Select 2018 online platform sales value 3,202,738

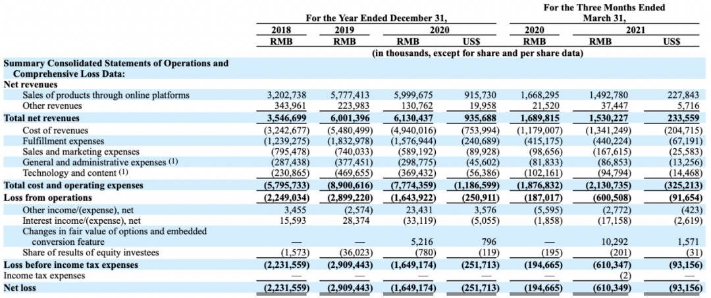click(285, 95)
